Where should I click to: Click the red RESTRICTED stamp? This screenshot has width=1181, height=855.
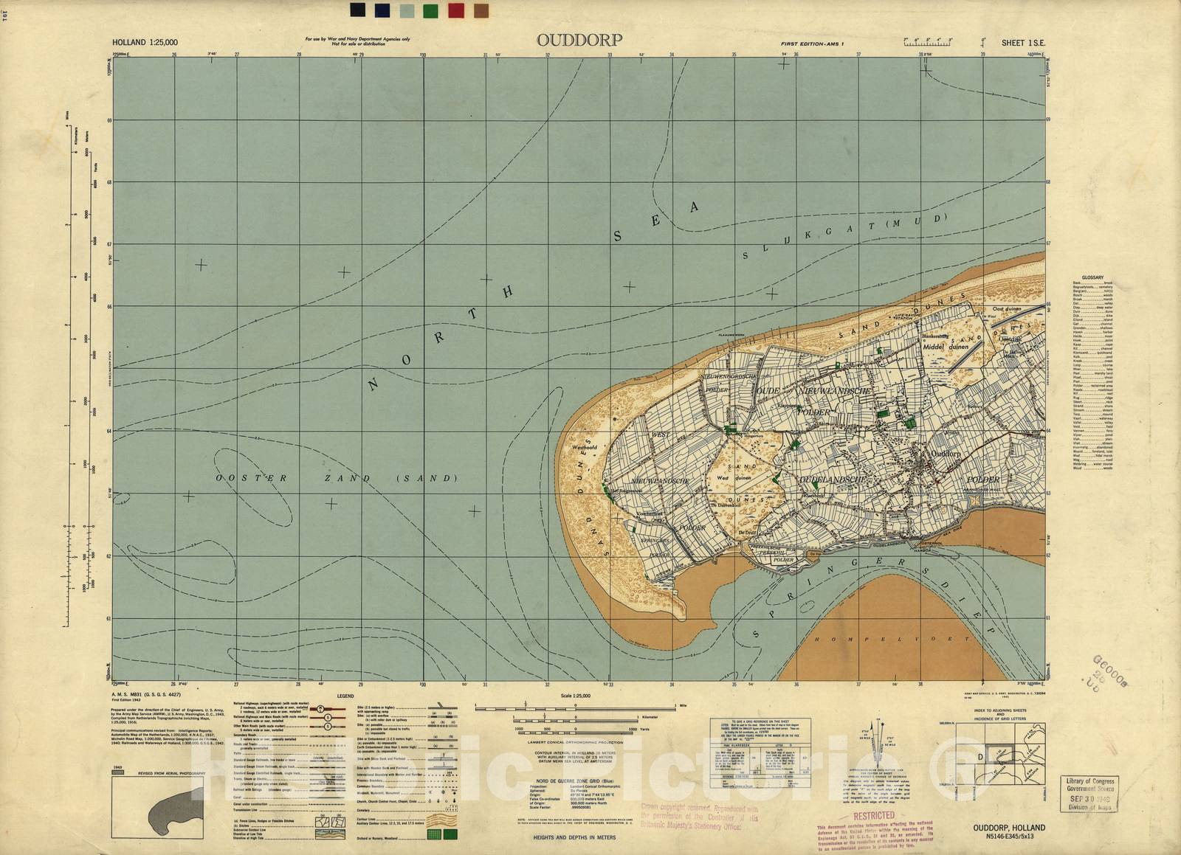(874, 816)
